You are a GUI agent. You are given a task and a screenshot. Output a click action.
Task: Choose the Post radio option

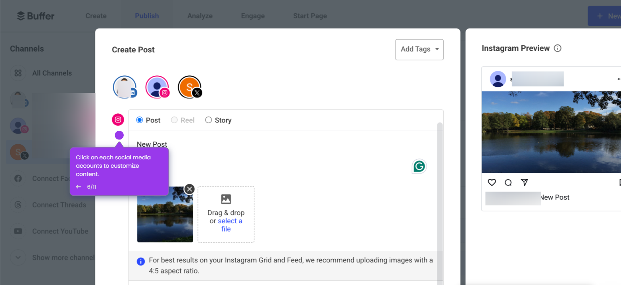coord(148,120)
